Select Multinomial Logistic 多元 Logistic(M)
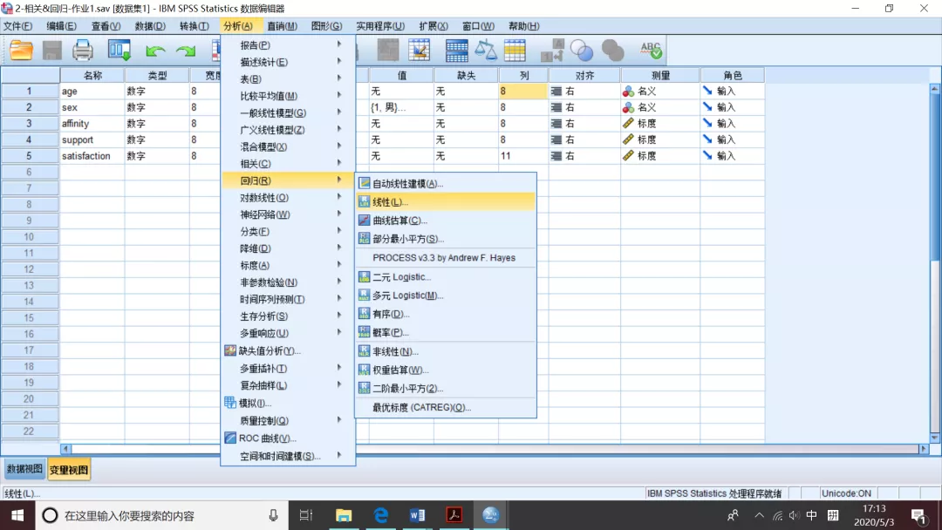This screenshot has width=942, height=530. click(x=446, y=296)
